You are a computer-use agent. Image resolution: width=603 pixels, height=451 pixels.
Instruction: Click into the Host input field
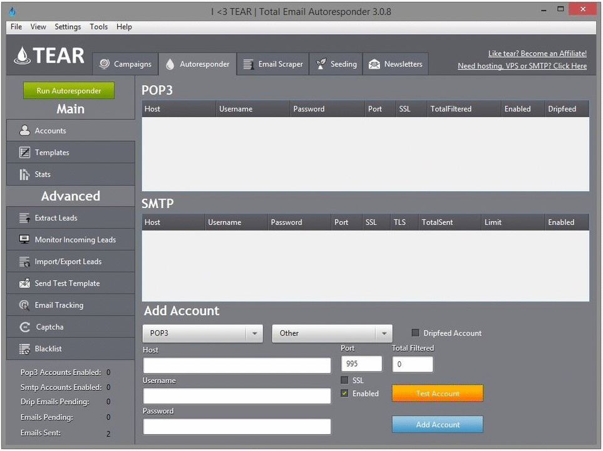click(x=237, y=365)
